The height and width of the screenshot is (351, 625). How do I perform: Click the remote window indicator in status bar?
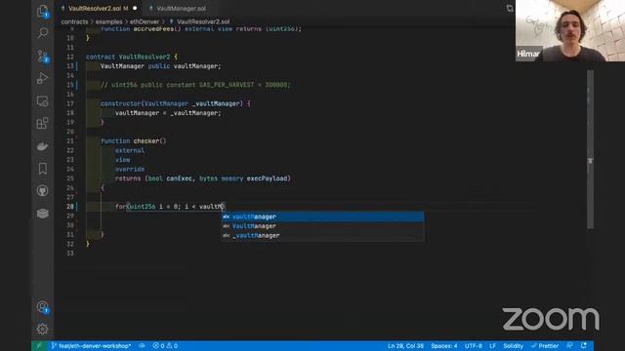point(39,346)
